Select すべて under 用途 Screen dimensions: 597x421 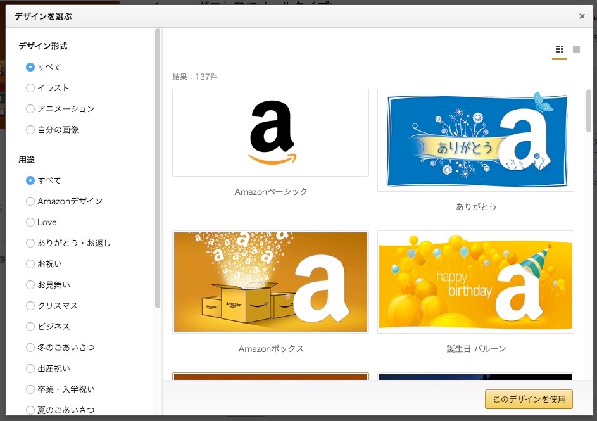(30, 180)
